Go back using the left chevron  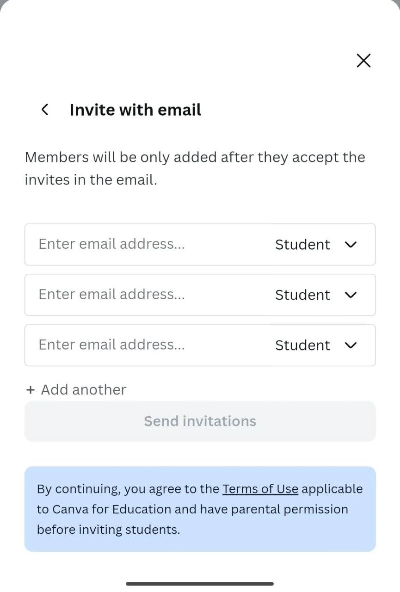[x=45, y=110]
